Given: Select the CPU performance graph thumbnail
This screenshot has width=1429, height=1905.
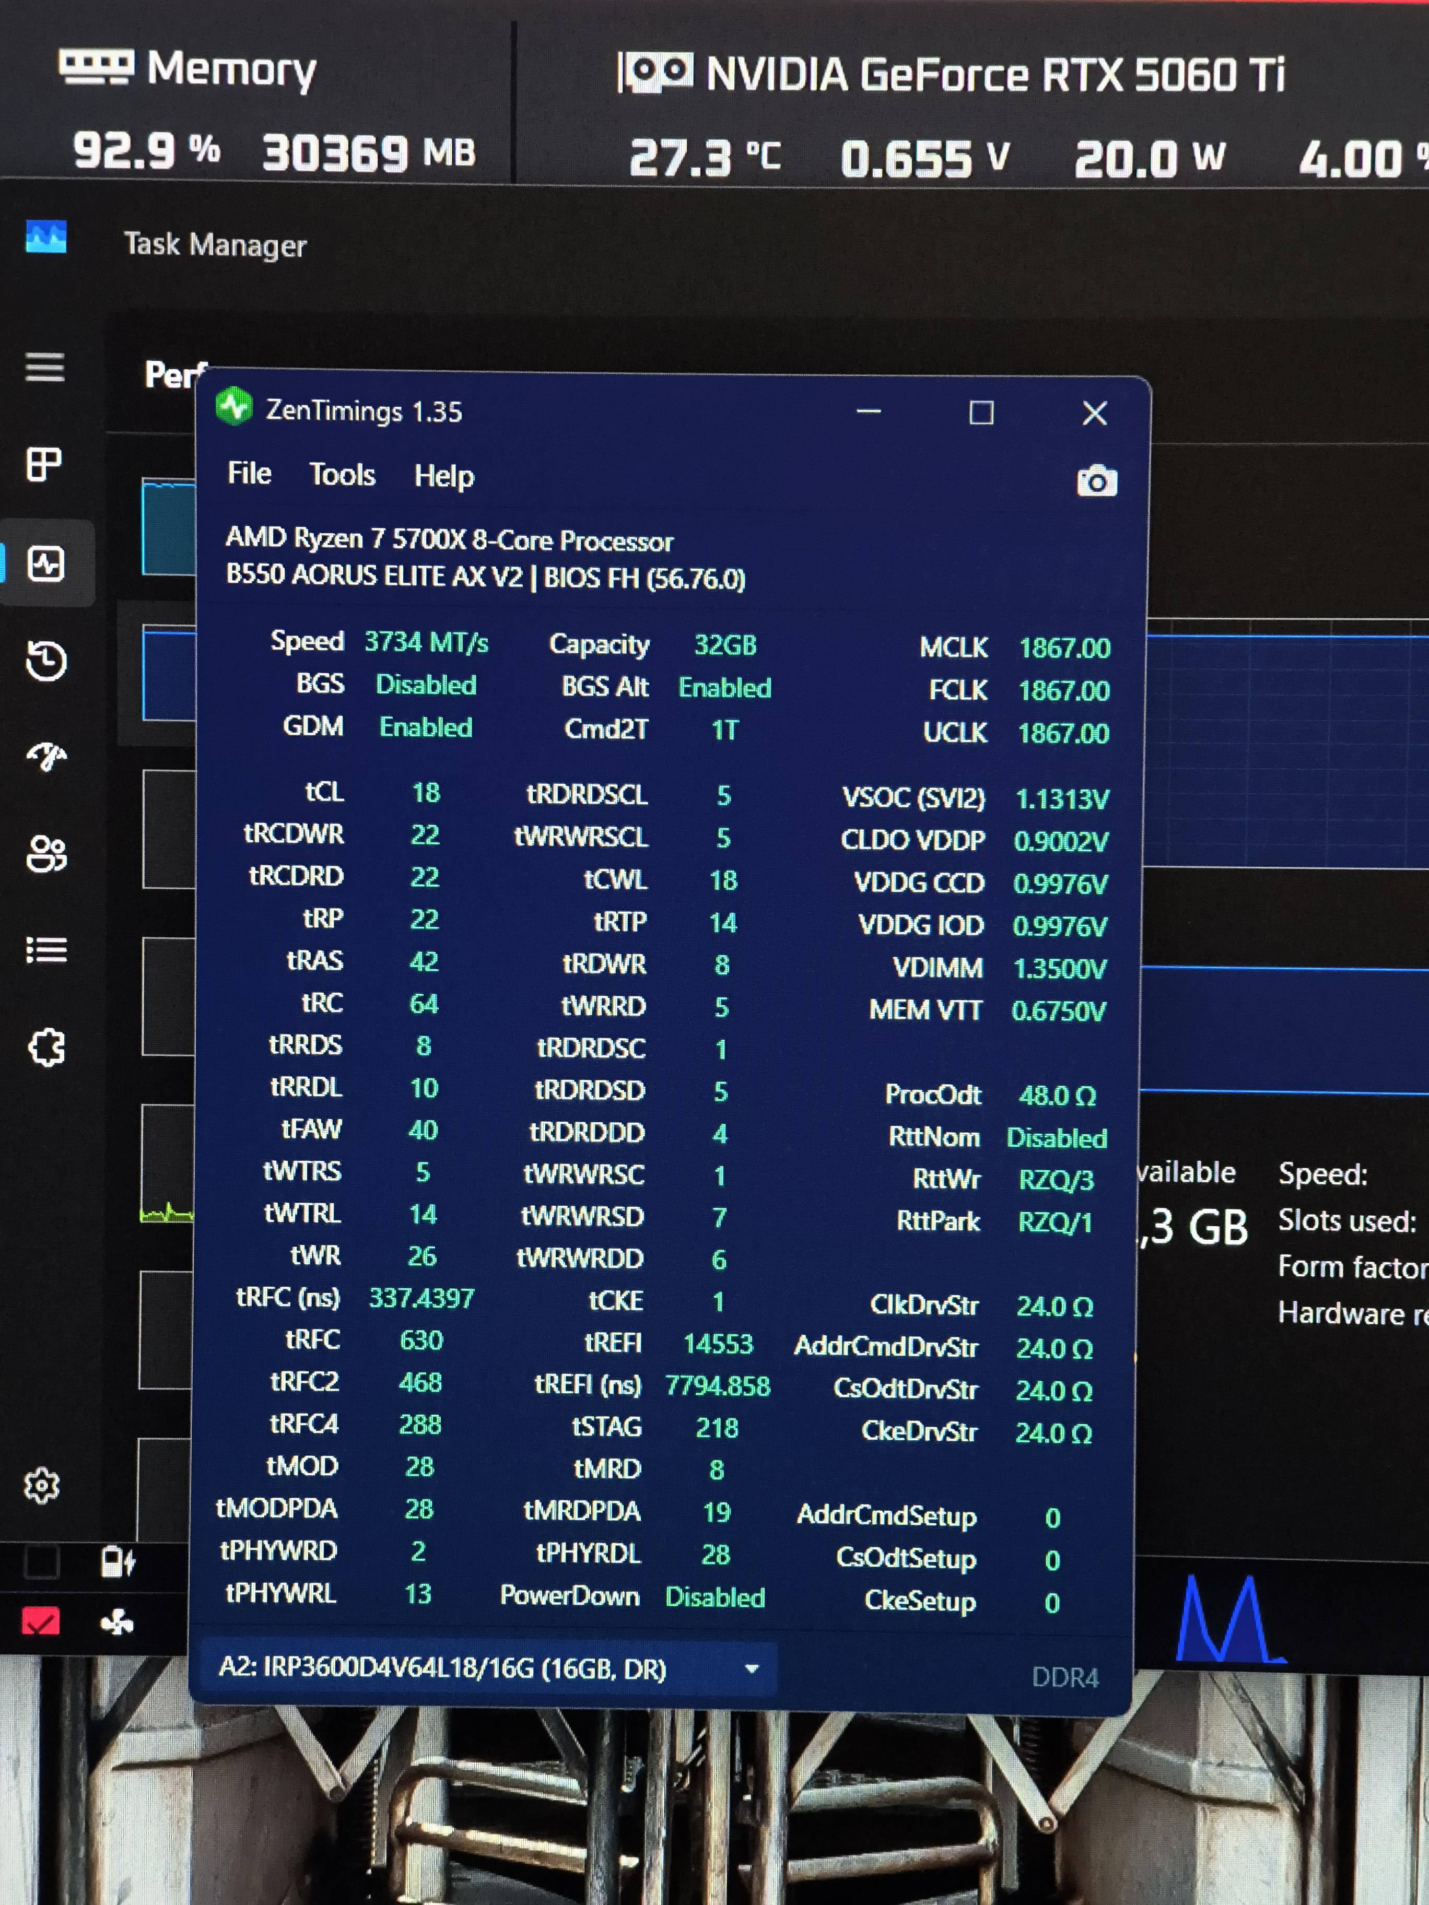Looking at the screenshot, I should (169, 527).
